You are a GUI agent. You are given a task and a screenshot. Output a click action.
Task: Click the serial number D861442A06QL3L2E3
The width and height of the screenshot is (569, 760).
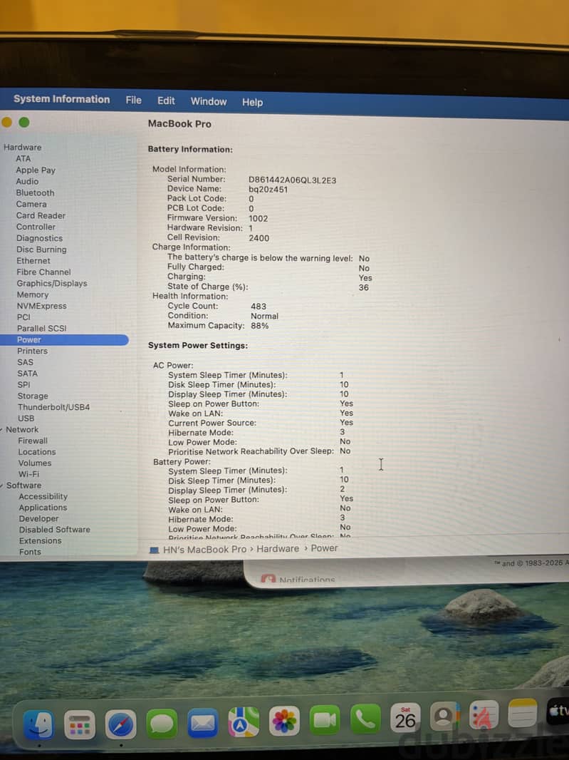tap(293, 180)
